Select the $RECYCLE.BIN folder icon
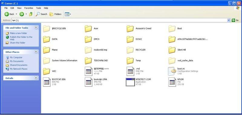Screen dimensions: 242x115 tap(47, 29)
